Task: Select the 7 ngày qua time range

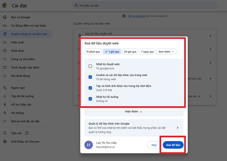Action: point(147,52)
